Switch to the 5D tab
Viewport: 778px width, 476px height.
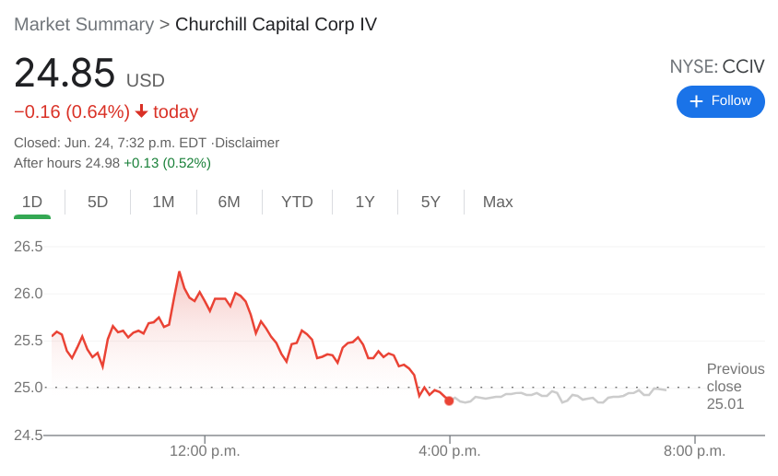coord(98,202)
